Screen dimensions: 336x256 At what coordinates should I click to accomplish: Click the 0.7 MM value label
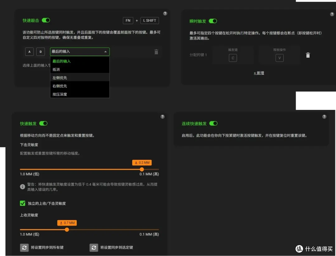pyautogui.click(x=67, y=223)
